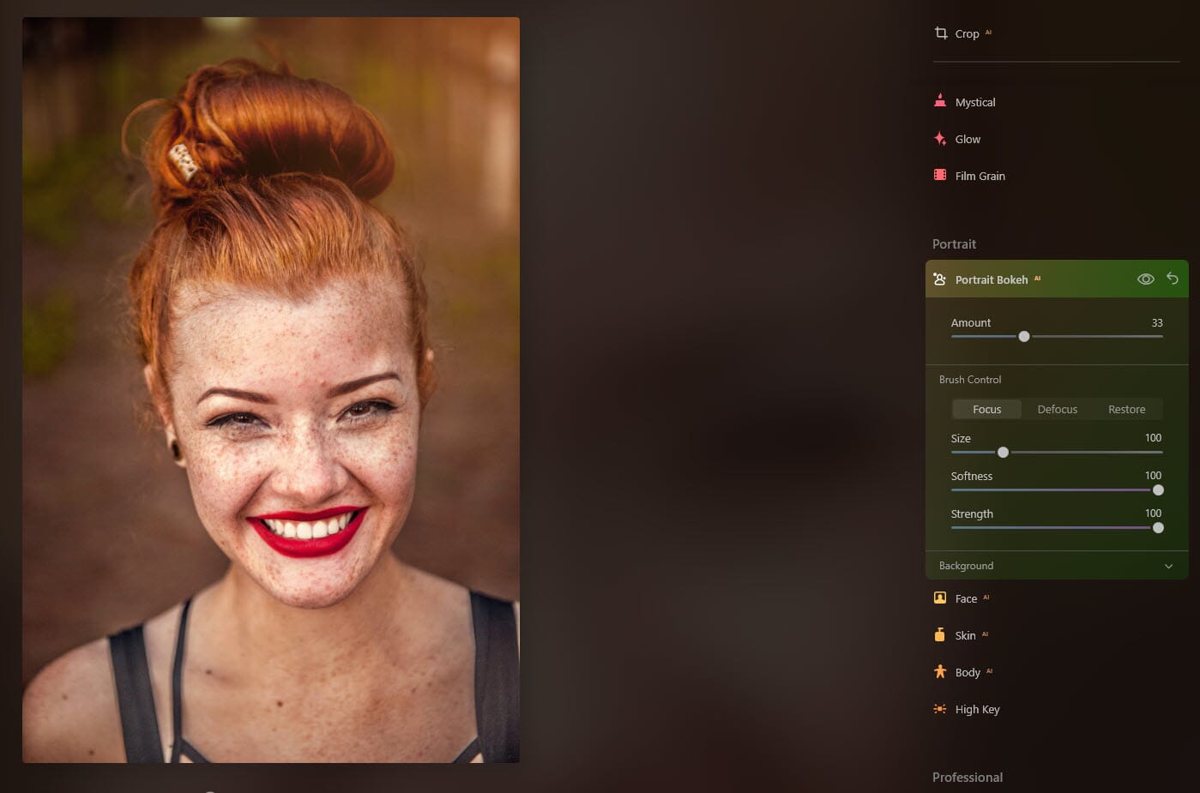1200x793 pixels.
Task: Open the Crop tool
Action: click(x=967, y=34)
